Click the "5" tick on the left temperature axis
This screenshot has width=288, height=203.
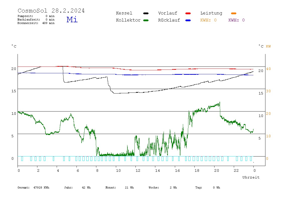(x=13, y=136)
